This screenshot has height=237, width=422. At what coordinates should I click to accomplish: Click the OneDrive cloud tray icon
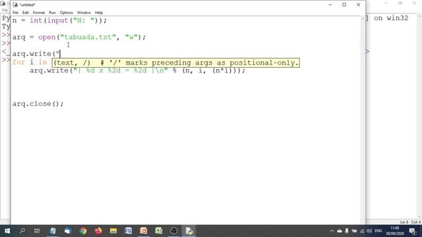(x=340, y=231)
